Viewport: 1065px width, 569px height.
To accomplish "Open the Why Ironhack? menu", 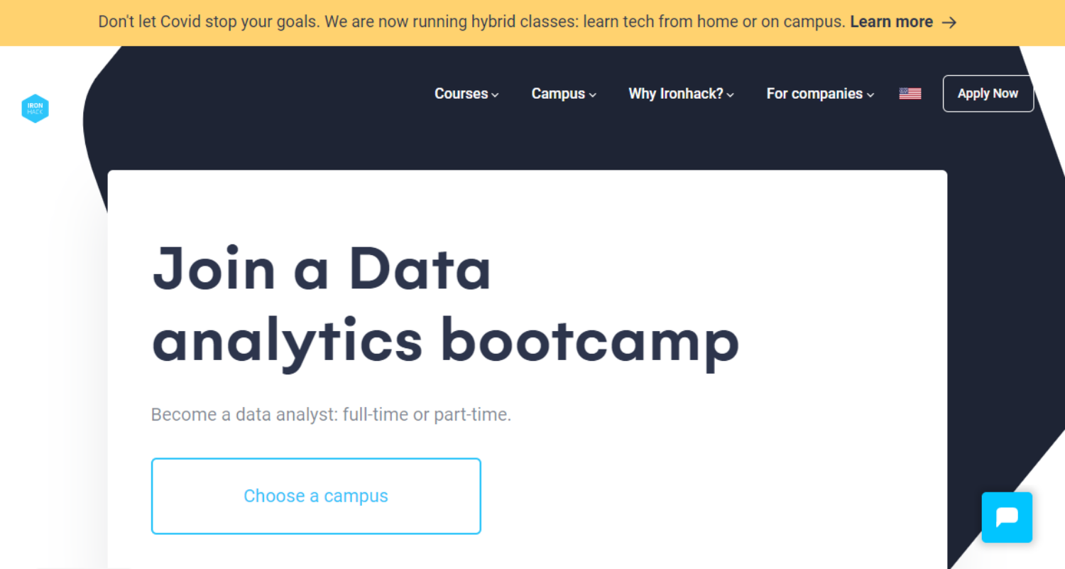I will (x=676, y=93).
